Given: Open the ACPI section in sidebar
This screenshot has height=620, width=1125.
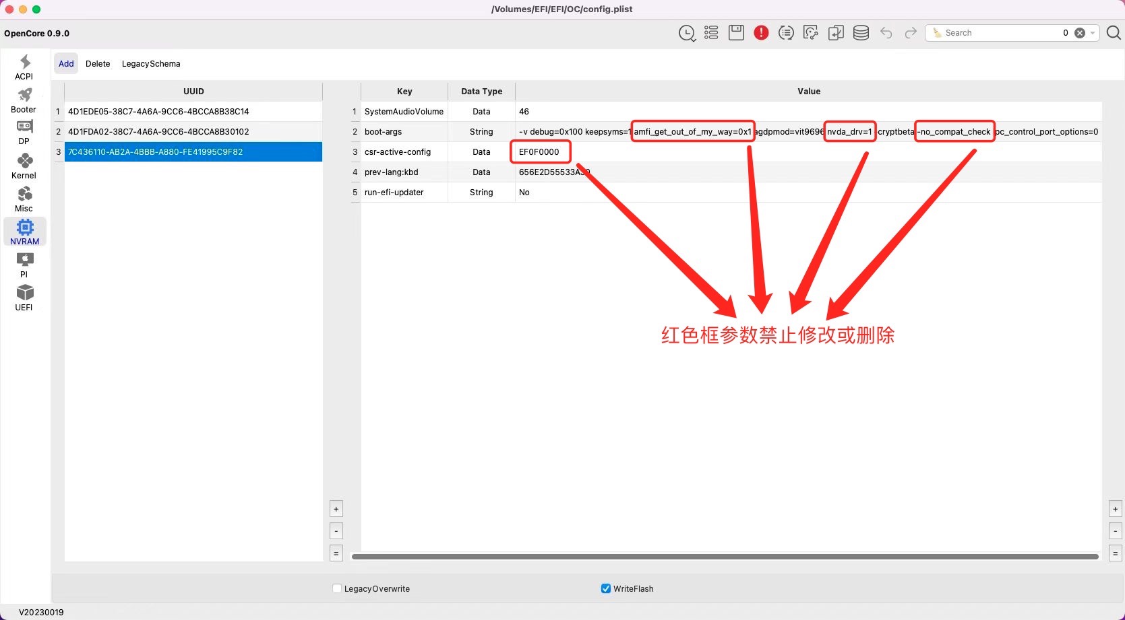Looking at the screenshot, I should [x=24, y=67].
